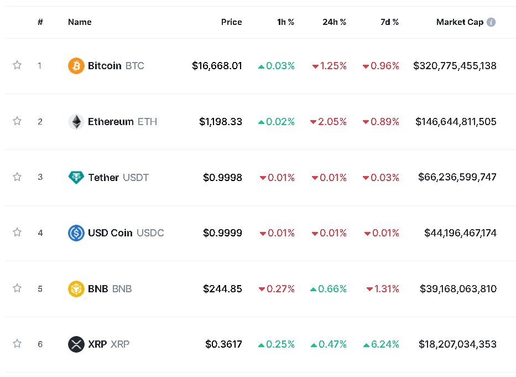516x377 pixels.
Task: Click the Market Cap info icon
Action: (491, 22)
